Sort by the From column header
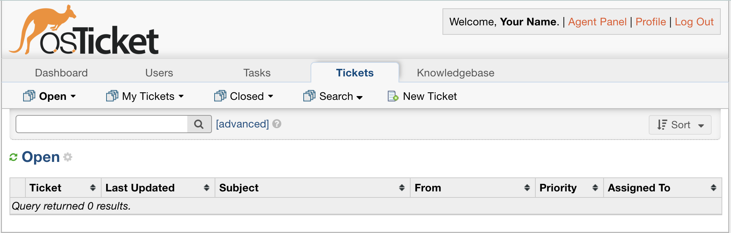 [x=428, y=188]
